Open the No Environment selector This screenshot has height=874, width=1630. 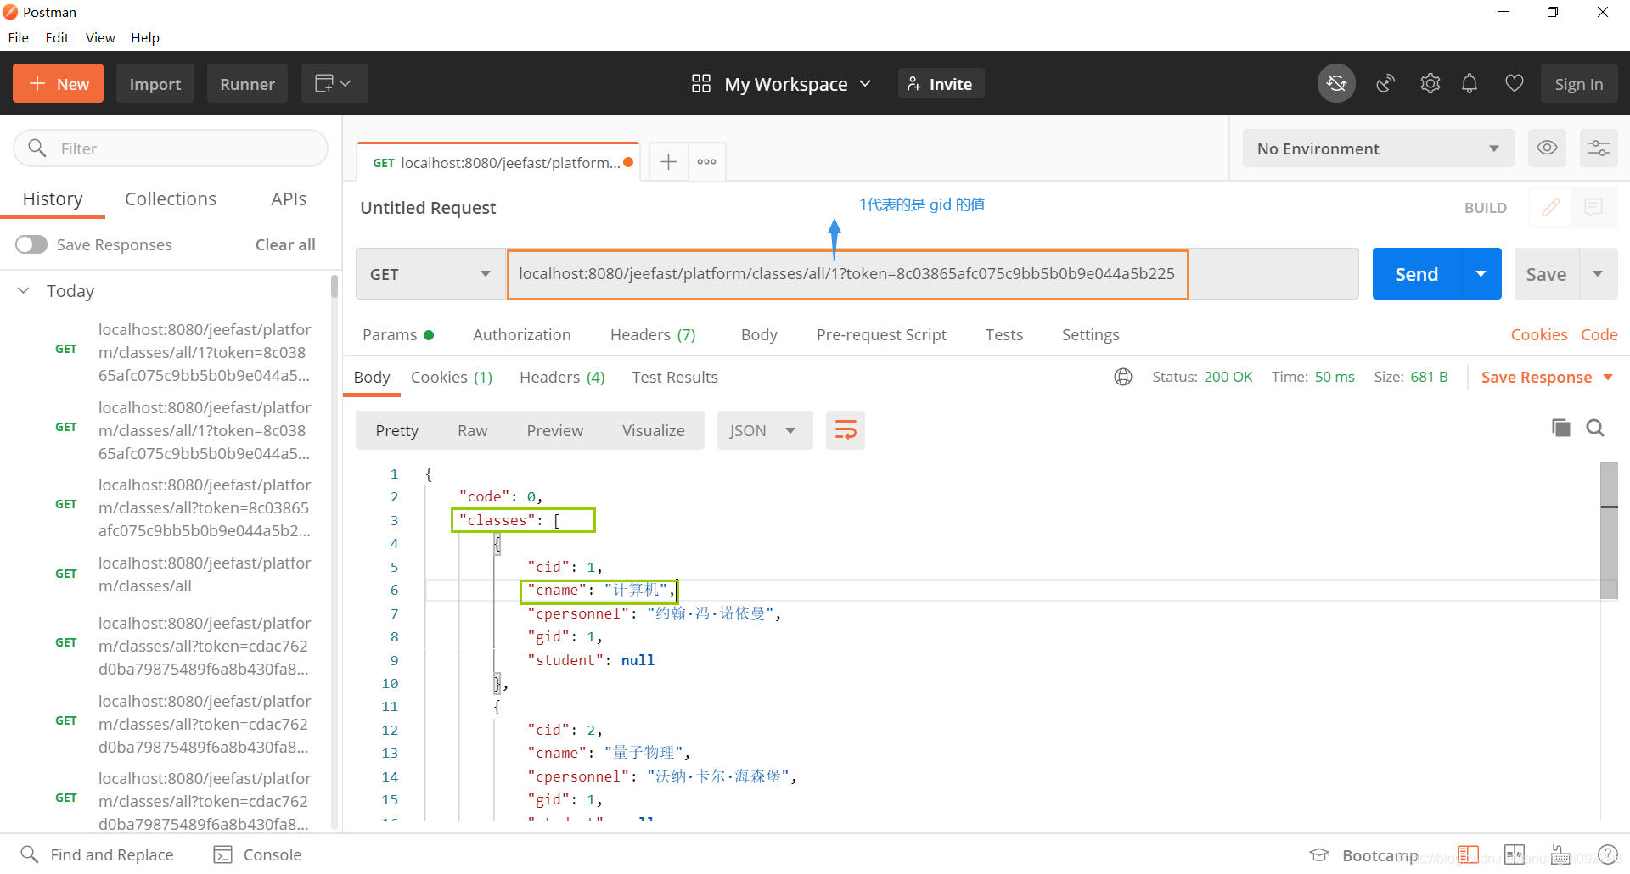pos(1379,148)
